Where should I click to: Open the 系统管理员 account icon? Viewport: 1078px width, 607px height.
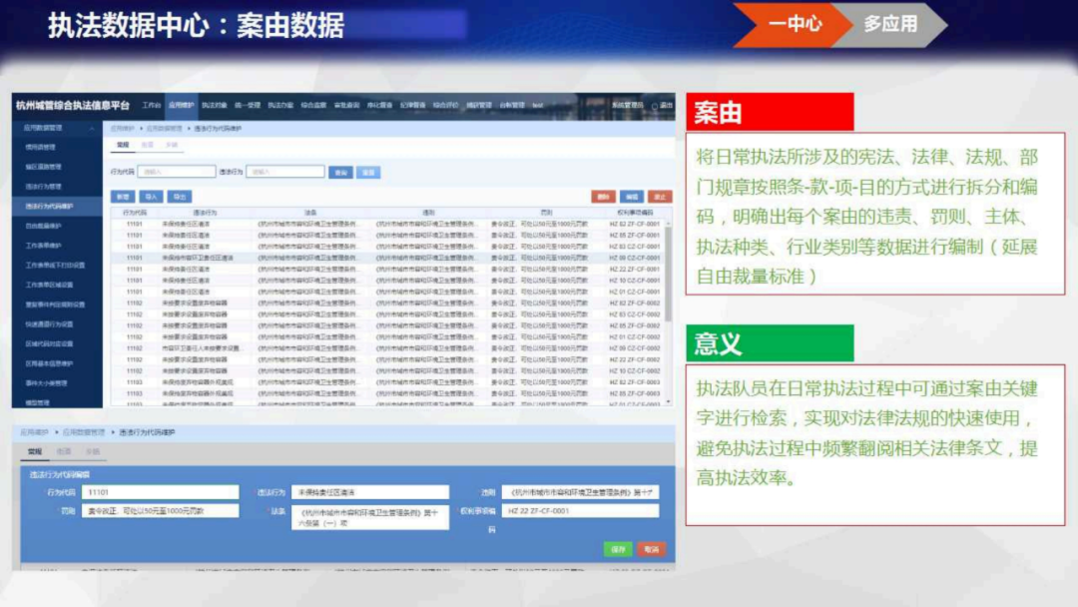click(x=627, y=105)
